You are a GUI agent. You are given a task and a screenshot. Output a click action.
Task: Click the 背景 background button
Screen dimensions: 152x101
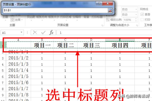(86, 17)
